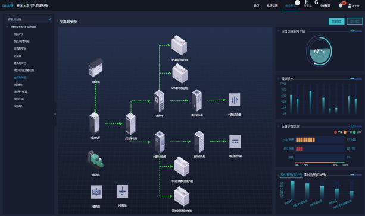Click the filled teal mode button
This screenshot has width=365, height=216.
click(x=336, y=21)
